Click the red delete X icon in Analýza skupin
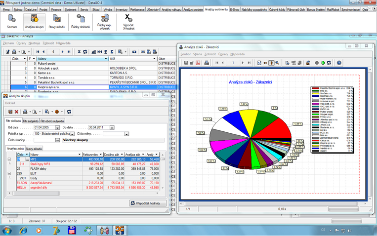The height and width of the screenshot is (236, 377). [x=16, y=112]
